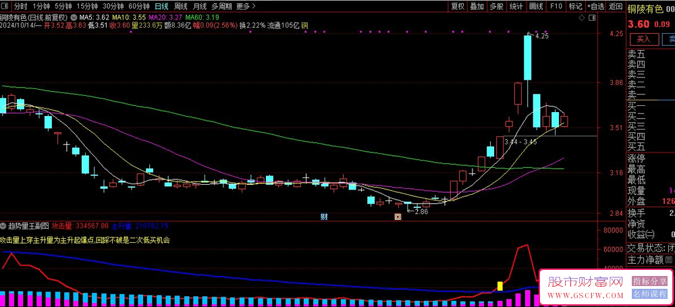Click the 涨停 field label
Viewport: 675px width, 307px height.
point(637,159)
